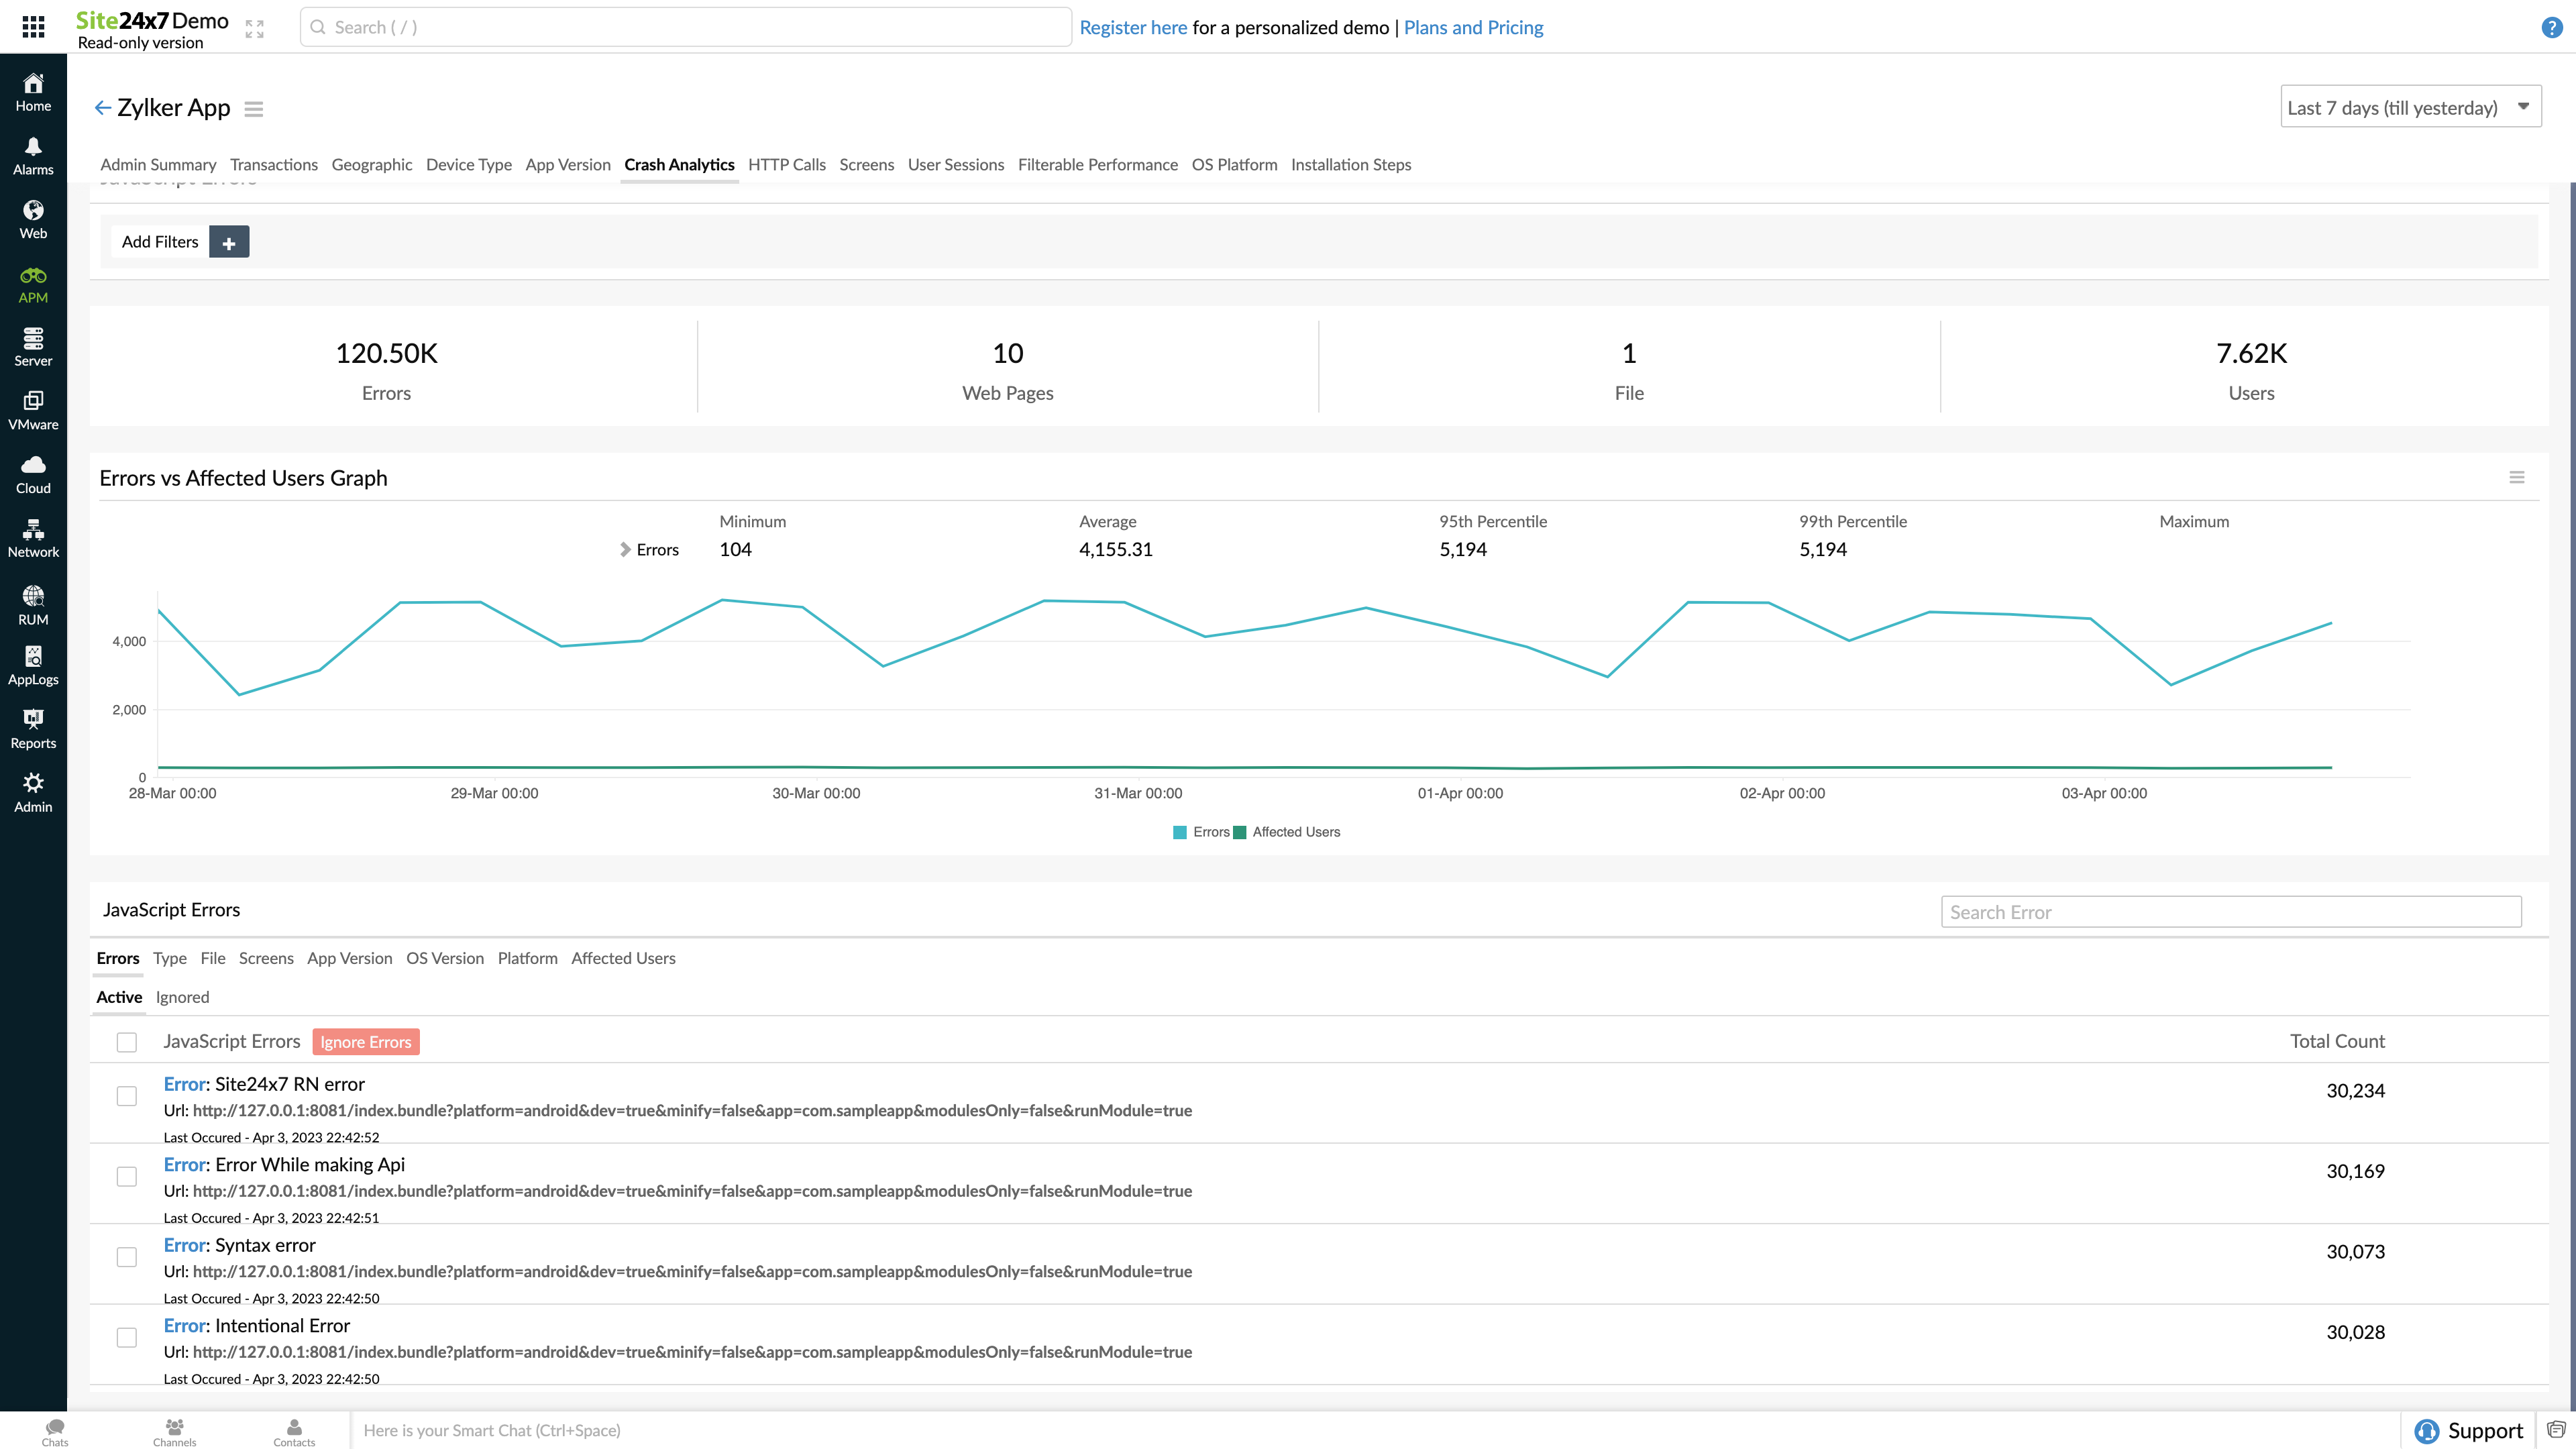
Task: Click the apps grid icon top left
Action: coord(32,27)
